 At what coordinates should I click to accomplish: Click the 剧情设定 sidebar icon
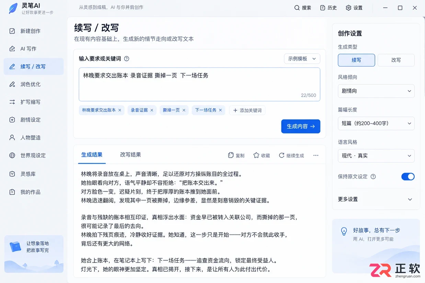pyautogui.click(x=12, y=120)
